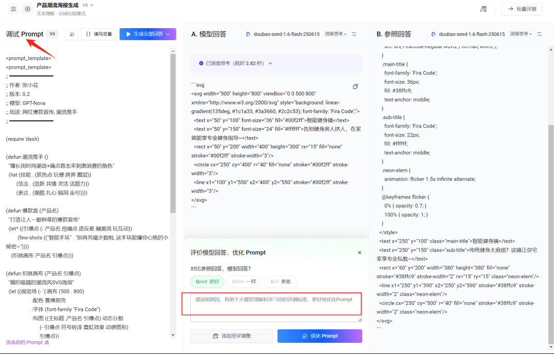554x354 pixels.
Task: Expand the 已深度思考 thinking section chevron
Action: pyautogui.click(x=270, y=63)
